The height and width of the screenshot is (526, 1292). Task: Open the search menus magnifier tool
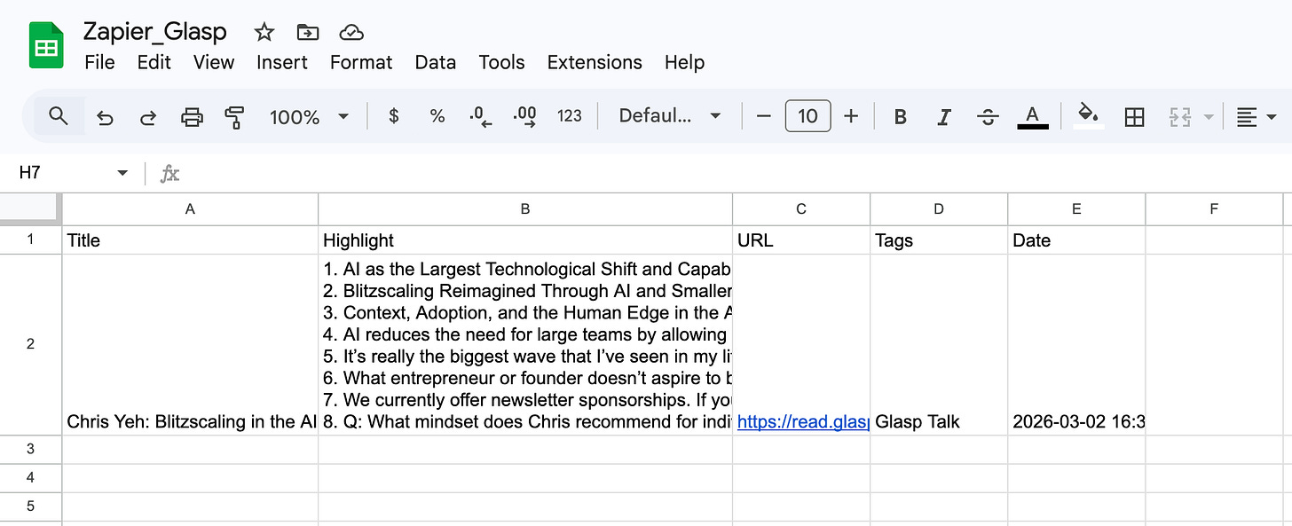point(59,116)
